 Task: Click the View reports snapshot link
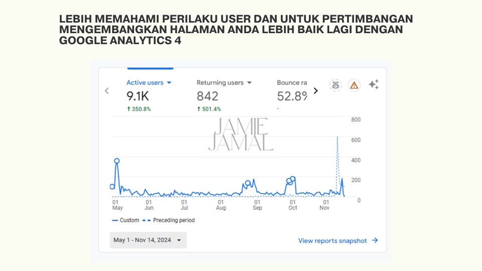338,240
